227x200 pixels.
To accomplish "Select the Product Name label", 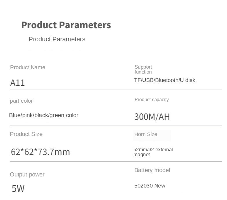I will click(28, 67).
